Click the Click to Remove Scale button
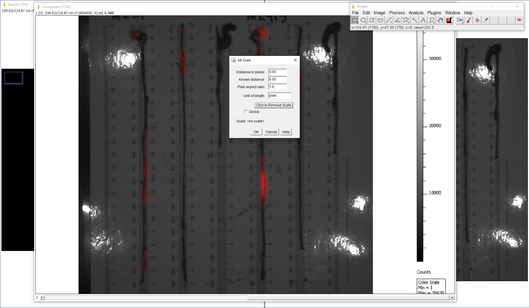The image size is (529, 308). click(273, 105)
